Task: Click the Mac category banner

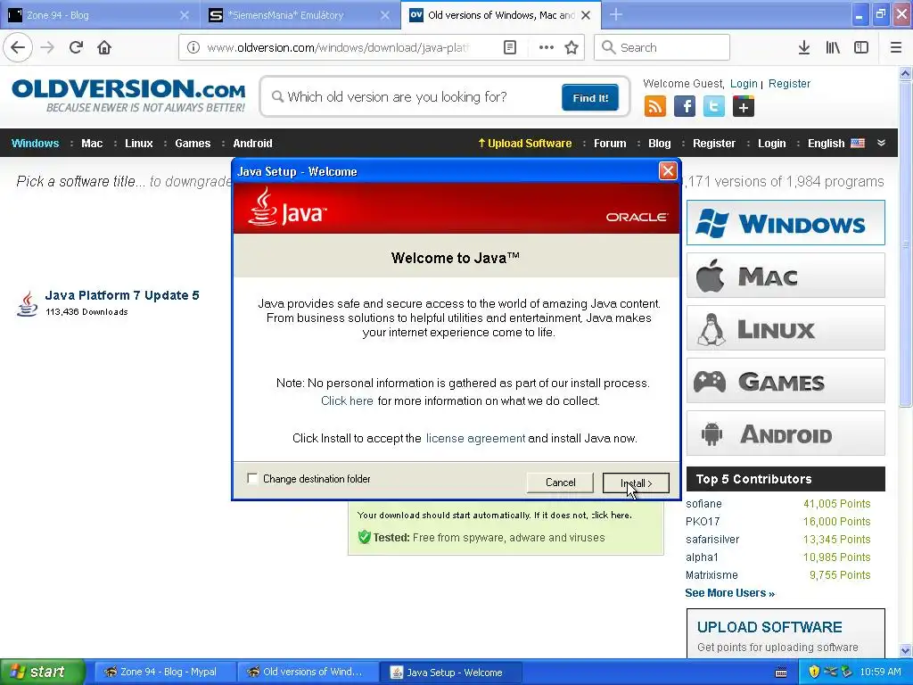Action: click(x=786, y=276)
